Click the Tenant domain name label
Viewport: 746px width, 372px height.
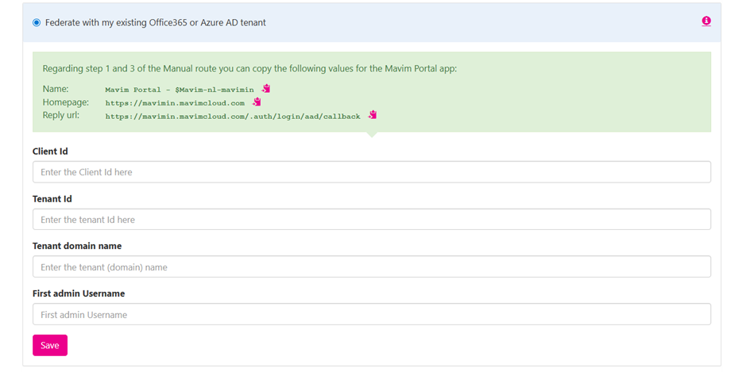[x=77, y=246]
